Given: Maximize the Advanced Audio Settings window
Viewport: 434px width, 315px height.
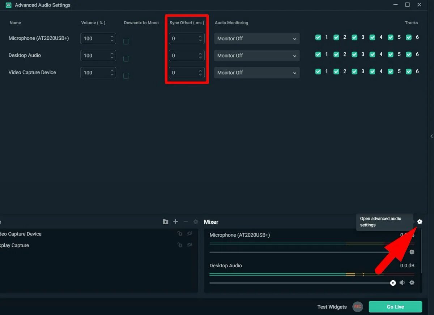Looking at the screenshot, I should [x=407, y=5].
